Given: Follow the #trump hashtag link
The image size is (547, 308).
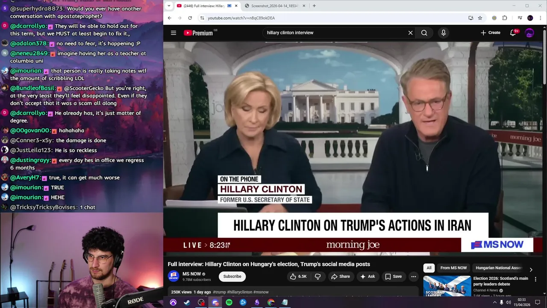Looking at the screenshot, I should click(x=219, y=292).
